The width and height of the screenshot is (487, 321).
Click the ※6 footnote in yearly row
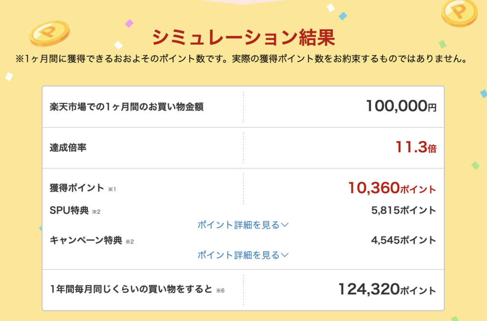[220, 291]
